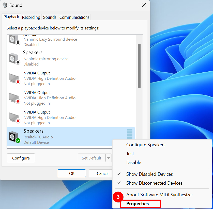The height and width of the screenshot is (209, 213).
Task: Click the Configure button
Action: (x=21, y=158)
